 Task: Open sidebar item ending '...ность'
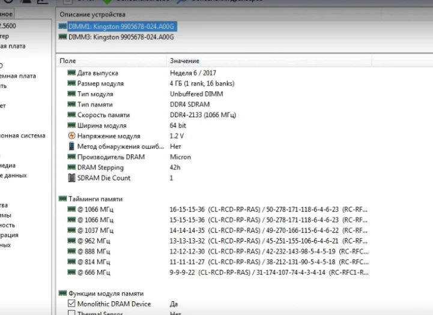(x=7, y=225)
